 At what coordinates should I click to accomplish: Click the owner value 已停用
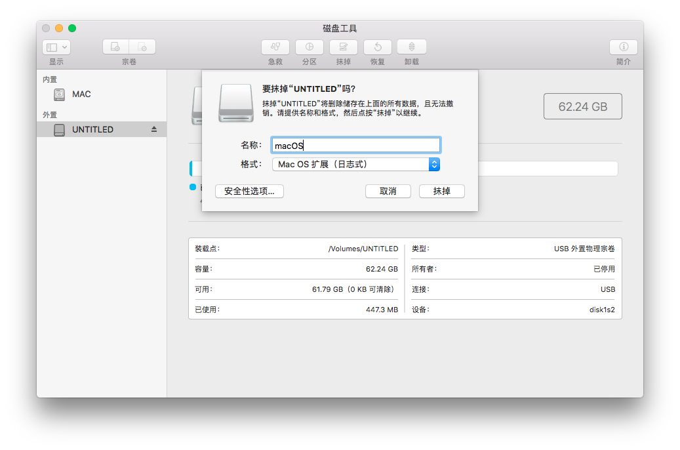point(604,269)
